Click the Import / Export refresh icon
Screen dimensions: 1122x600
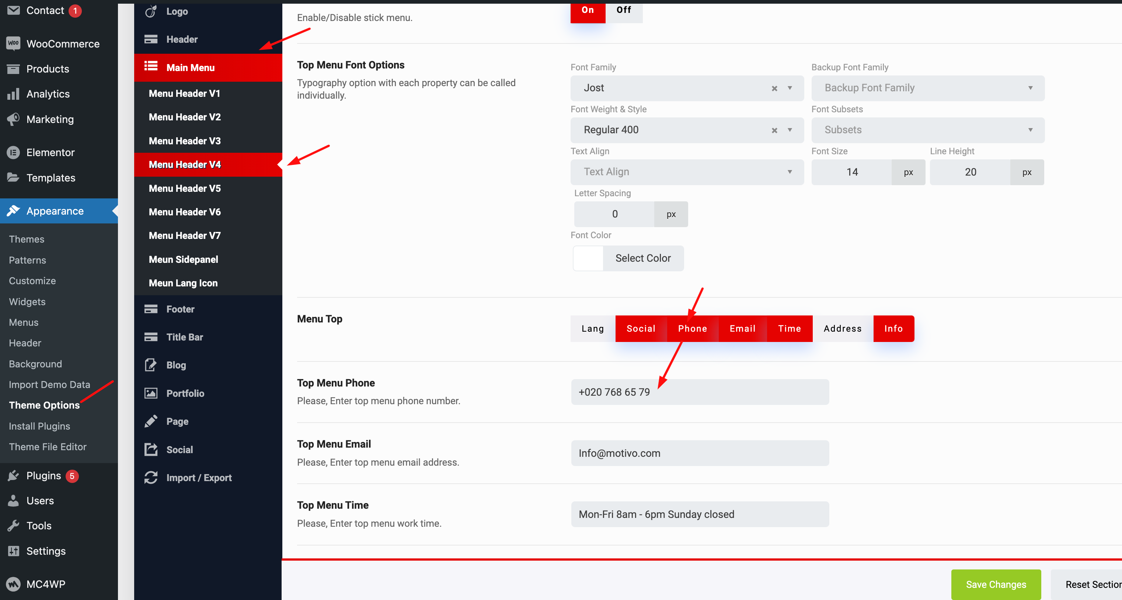tap(151, 477)
